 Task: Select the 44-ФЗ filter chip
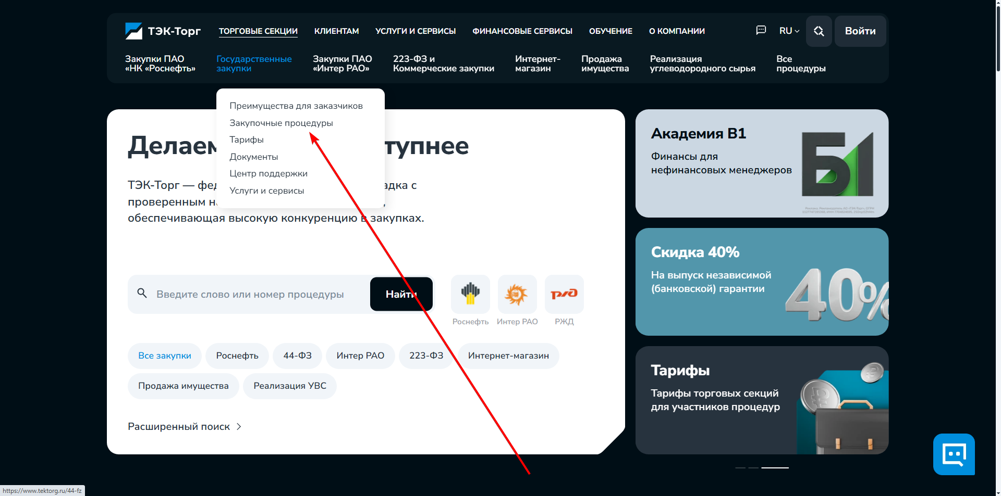tap(298, 356)
